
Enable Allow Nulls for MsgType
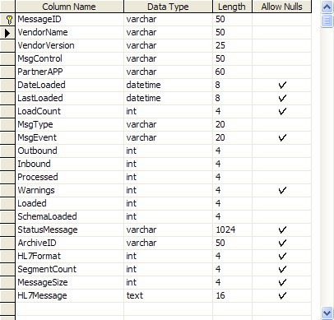pos(281,124)
